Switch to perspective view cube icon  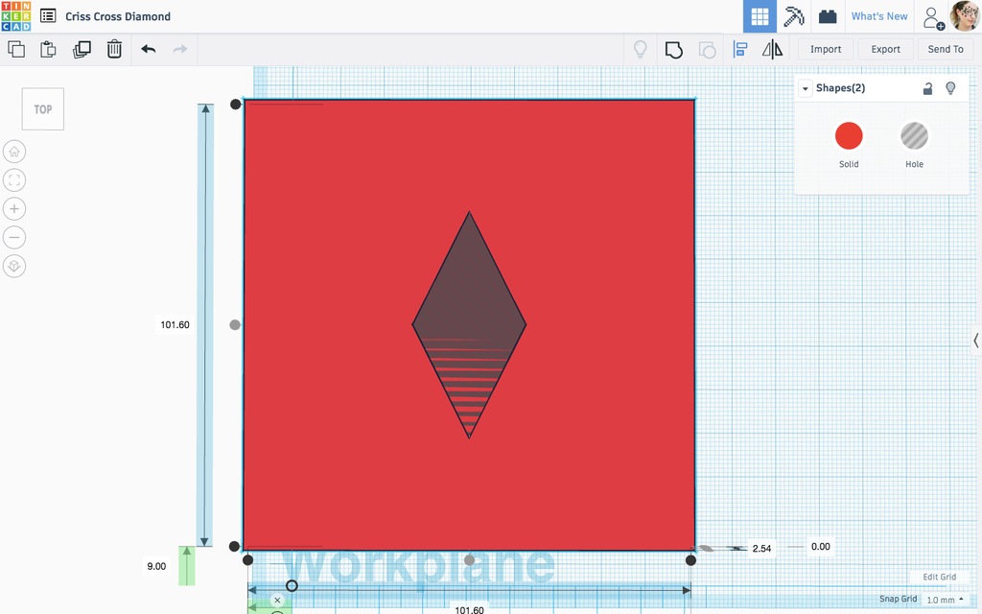click(x=14, y=267)
